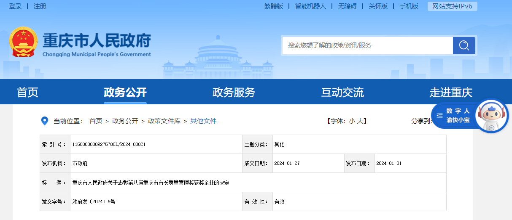This screenshot has width=512, height=220.
Task: Click the publisher value 市政府
Action: pos(80,163)
